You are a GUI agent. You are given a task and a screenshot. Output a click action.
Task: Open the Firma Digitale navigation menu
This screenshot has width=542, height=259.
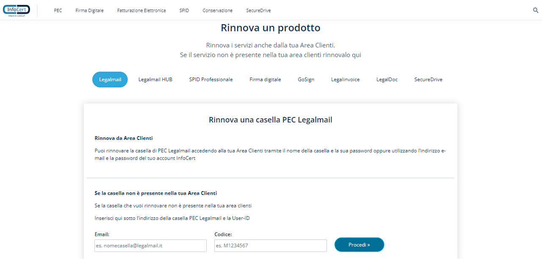89,11
